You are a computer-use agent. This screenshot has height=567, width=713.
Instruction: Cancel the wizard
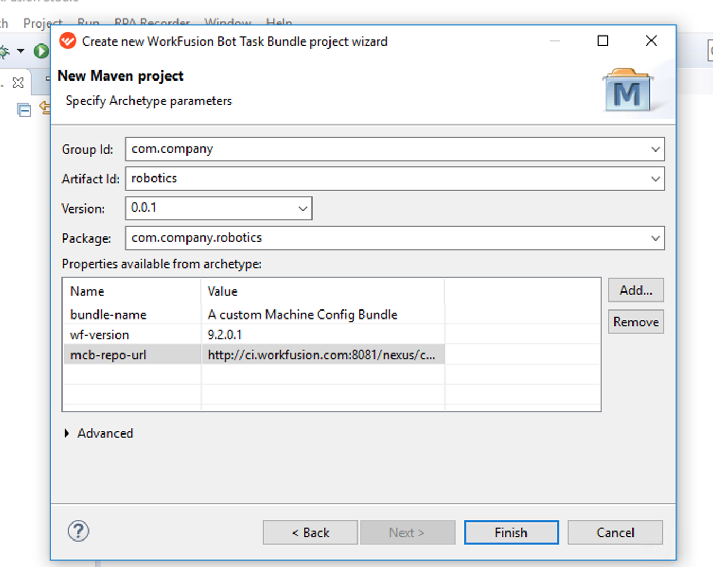point(615,533)
